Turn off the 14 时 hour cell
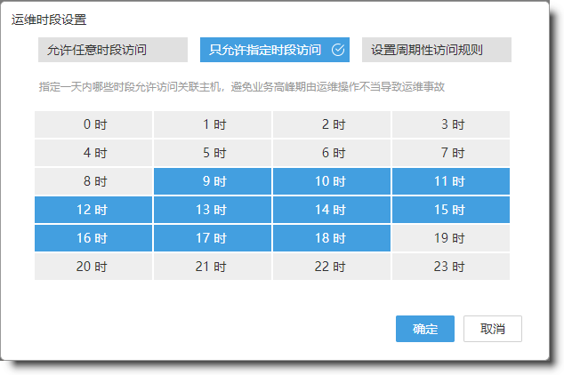This screenshot has width=564, height=375. pyautogui.click(x=333, y=210)
